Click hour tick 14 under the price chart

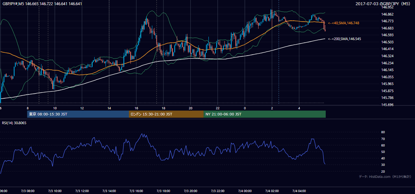[109, 108]
